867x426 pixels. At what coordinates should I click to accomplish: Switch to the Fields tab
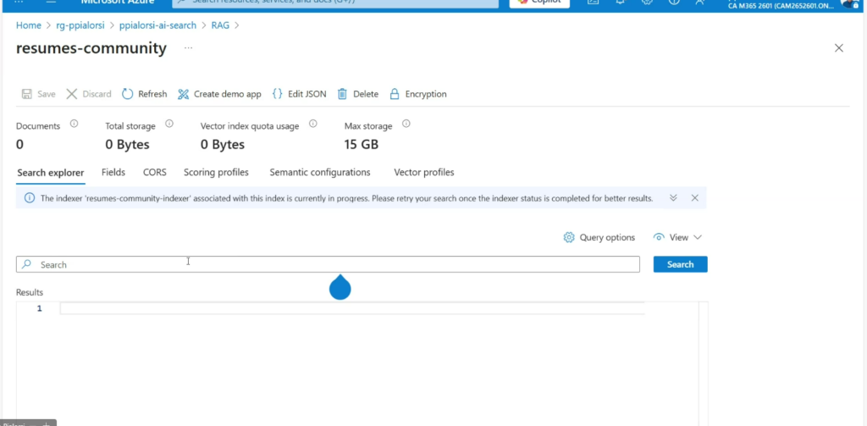pyautogui.click(x=113, y=173)
